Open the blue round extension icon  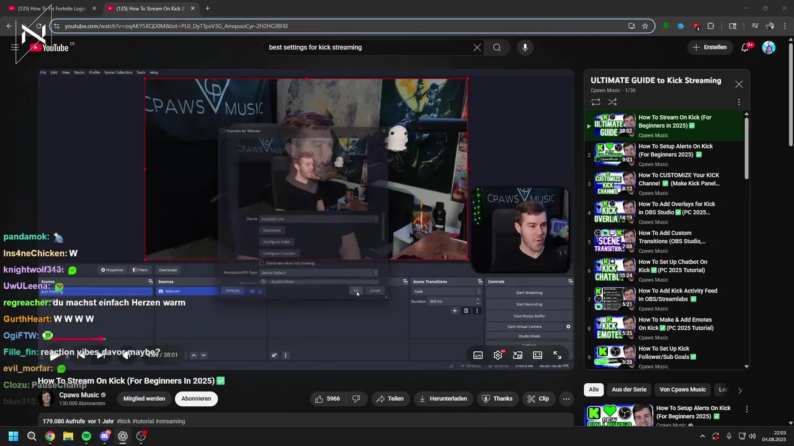pos(680,26)
